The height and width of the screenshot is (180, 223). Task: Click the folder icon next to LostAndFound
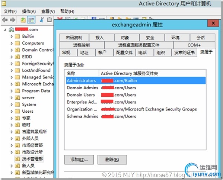tap(17, 70)
